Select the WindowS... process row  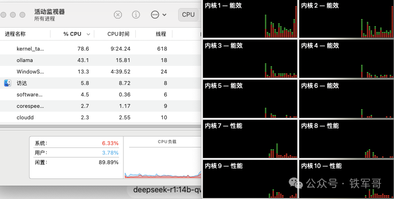click(x=101, y=72)
